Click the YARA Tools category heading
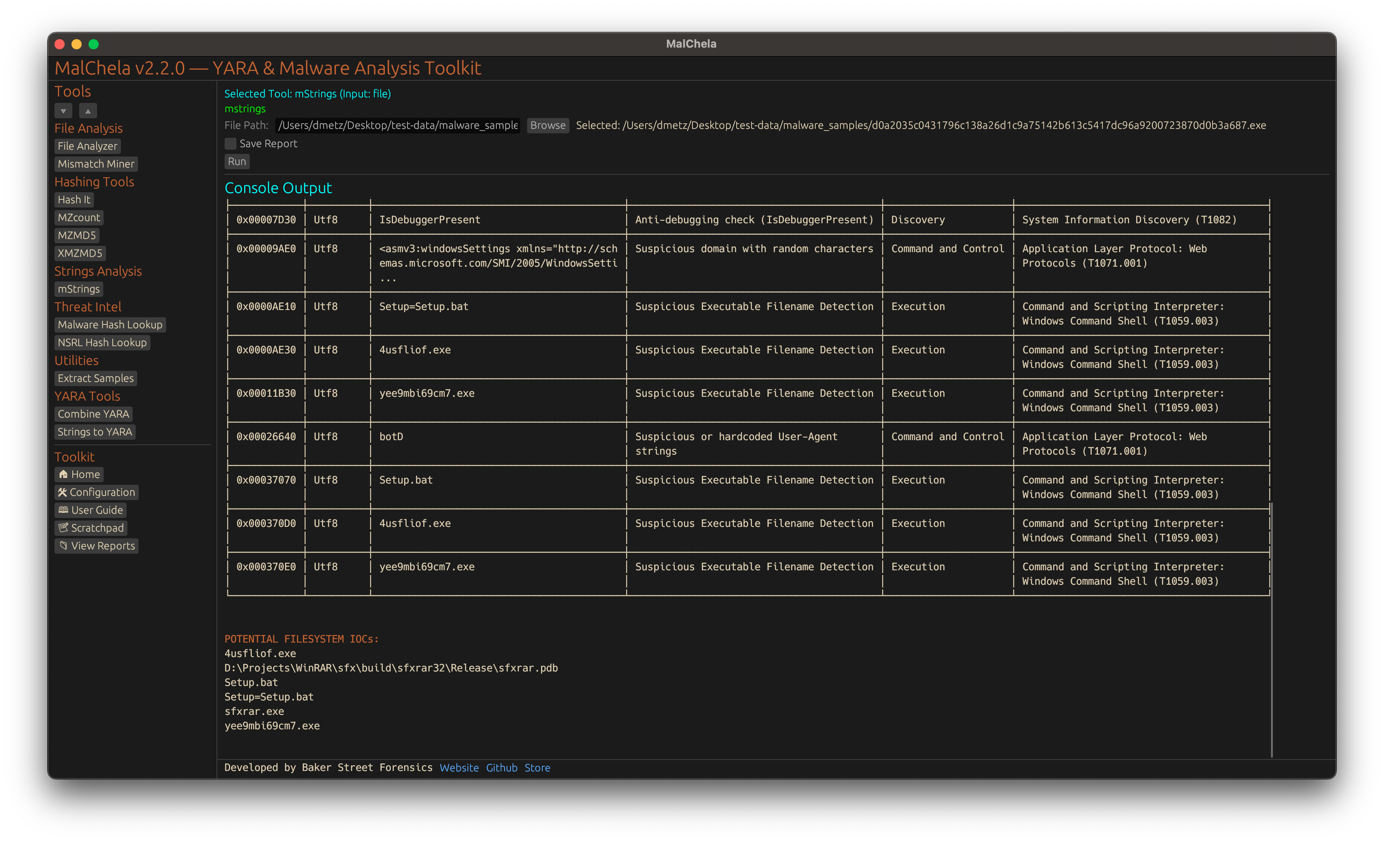Viewport: 1384px width, 842px height. tap(87, 396)
